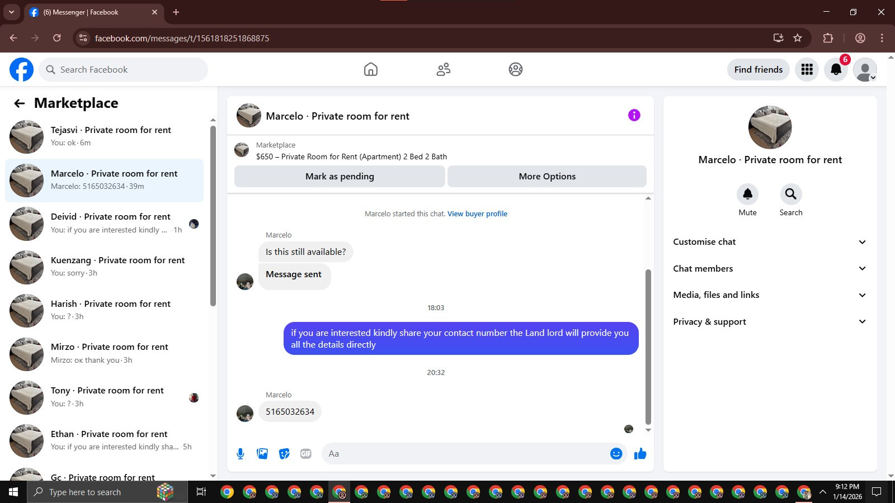Click the $650 Private Room listing title

[x=351, y=156]
